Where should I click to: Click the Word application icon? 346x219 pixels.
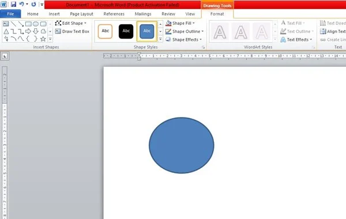click(x=3, y=4)
